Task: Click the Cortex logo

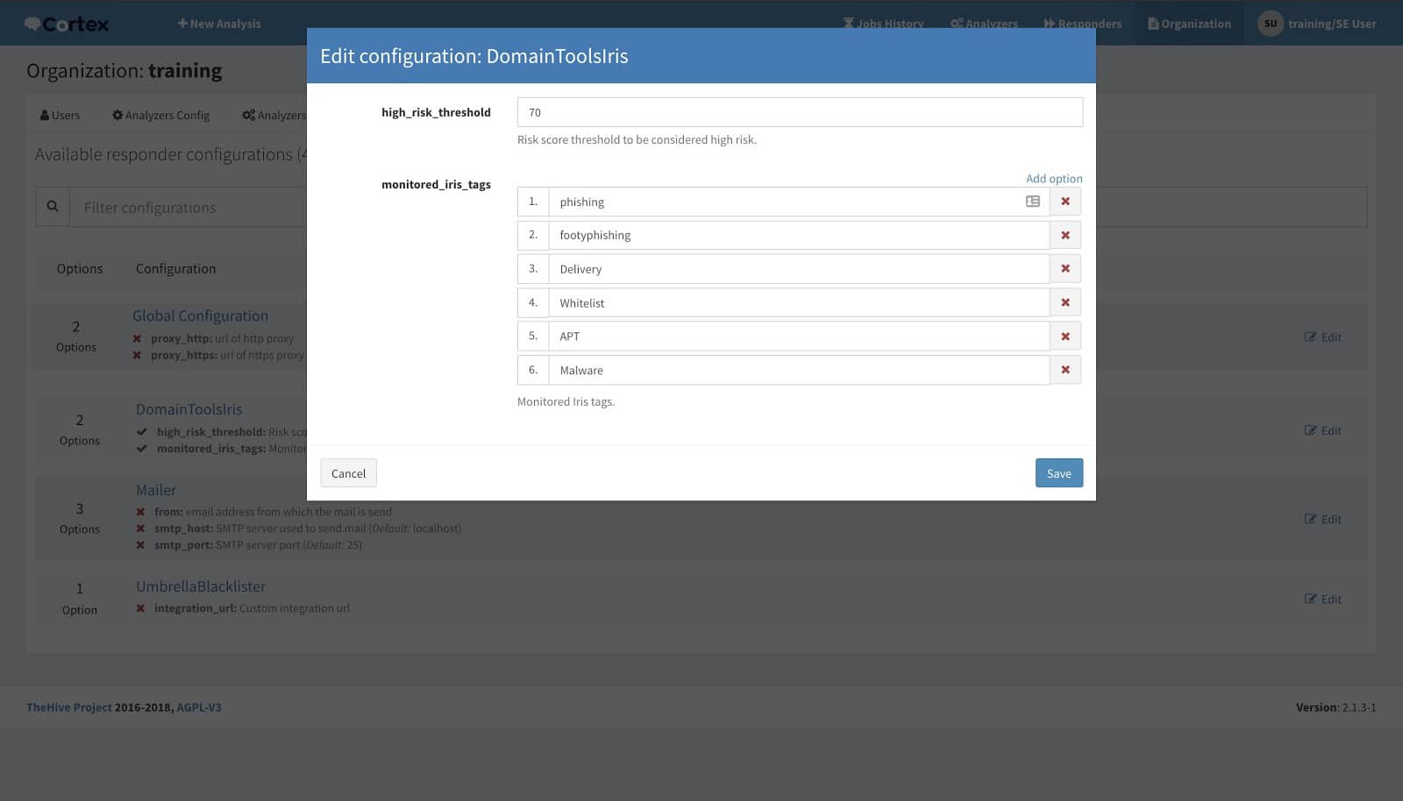Action: tap(68, 24)
